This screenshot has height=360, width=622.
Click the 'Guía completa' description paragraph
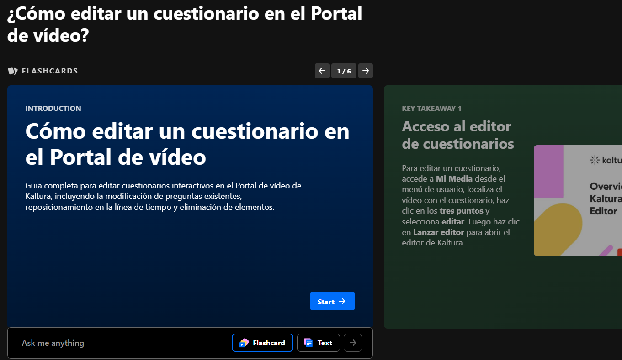164,196
